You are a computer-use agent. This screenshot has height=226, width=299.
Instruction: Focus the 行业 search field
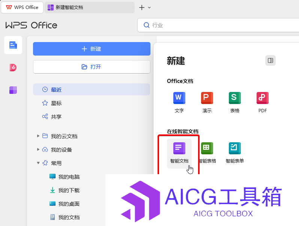pyautogui.click(x=218, y=25)
